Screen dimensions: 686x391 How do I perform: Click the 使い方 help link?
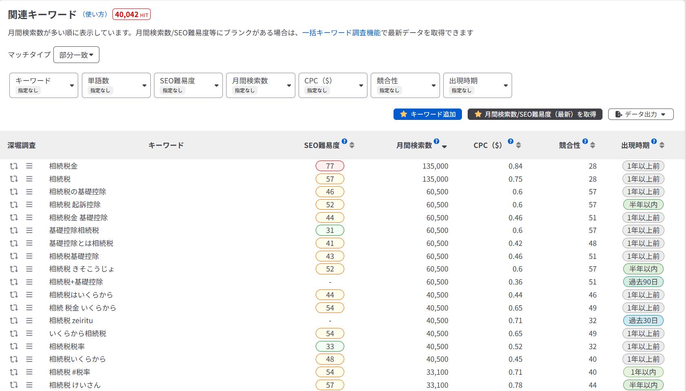pyautogui.click(x=95, y=14)
